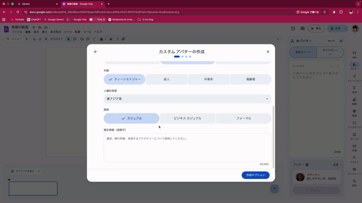Choose フォーマル clothing option
This screenshot has width=362, height=203.
244,118
